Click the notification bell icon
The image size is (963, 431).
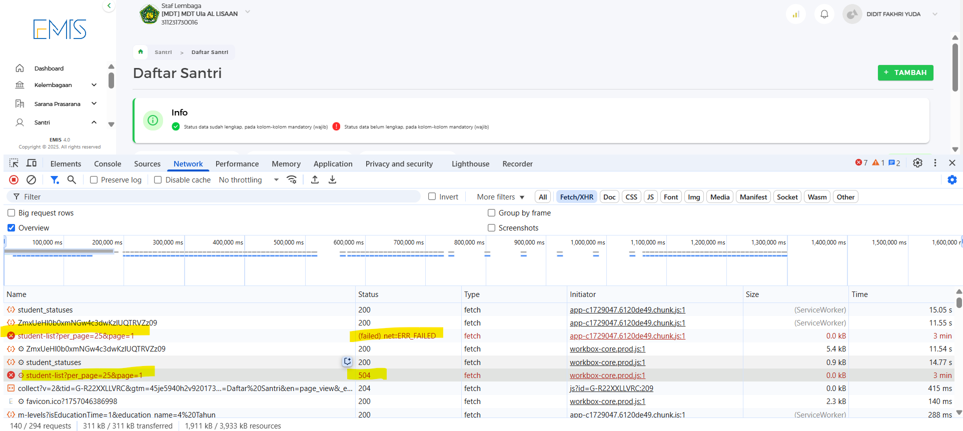(824, 14)
